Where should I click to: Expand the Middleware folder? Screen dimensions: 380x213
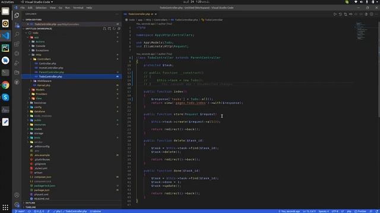(45, 81)
